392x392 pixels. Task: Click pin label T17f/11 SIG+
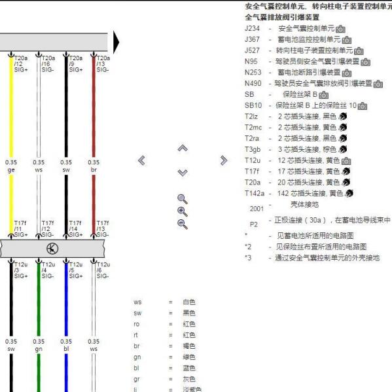pyautogui.click(x=21, y=229)
